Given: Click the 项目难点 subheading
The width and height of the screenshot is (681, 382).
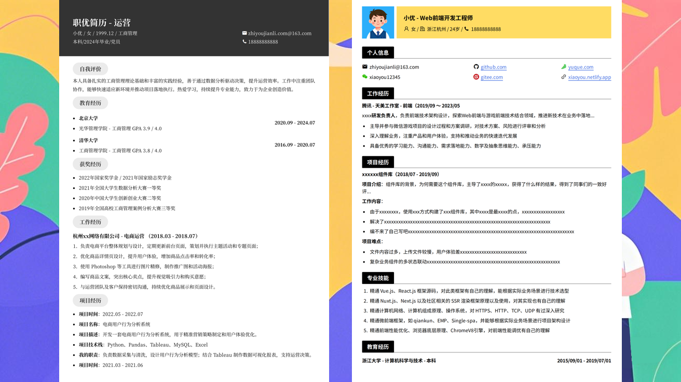Looking at the screenshot, I should pyautogui.click(x=373, y=241).
